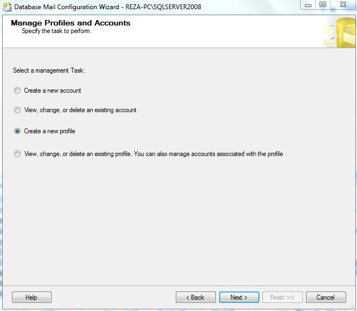
Task: Select the 'Create a new account' radio button
Action: [x=17, y=91]
